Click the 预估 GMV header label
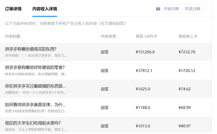217x134 pixels. 145,36
